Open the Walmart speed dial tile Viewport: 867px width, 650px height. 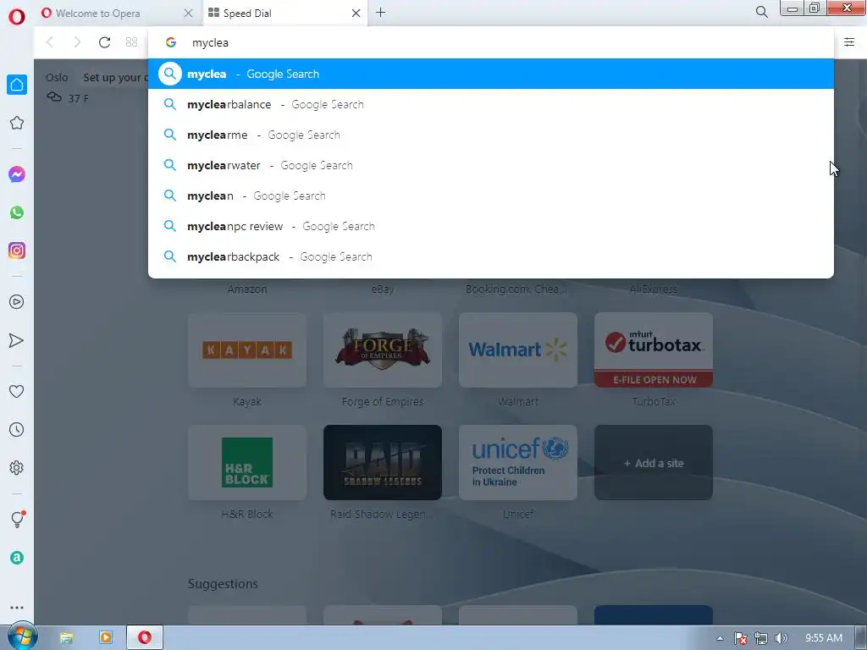click(518, 350)
